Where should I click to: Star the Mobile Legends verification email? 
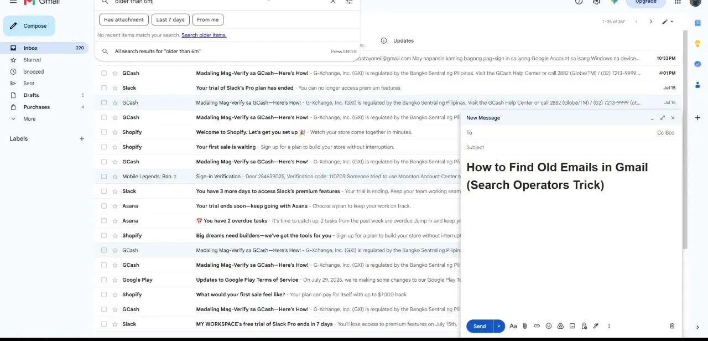[115, 177]
